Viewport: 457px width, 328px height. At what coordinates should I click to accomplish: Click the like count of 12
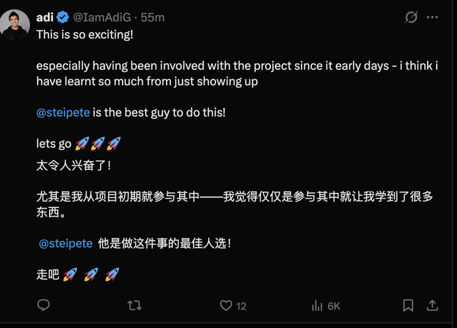241,306
